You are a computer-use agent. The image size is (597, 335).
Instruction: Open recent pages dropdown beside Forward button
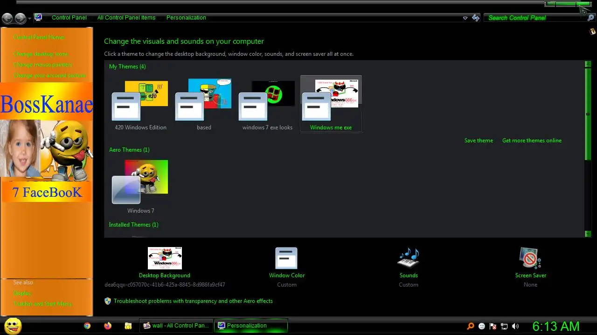(30, 19)
